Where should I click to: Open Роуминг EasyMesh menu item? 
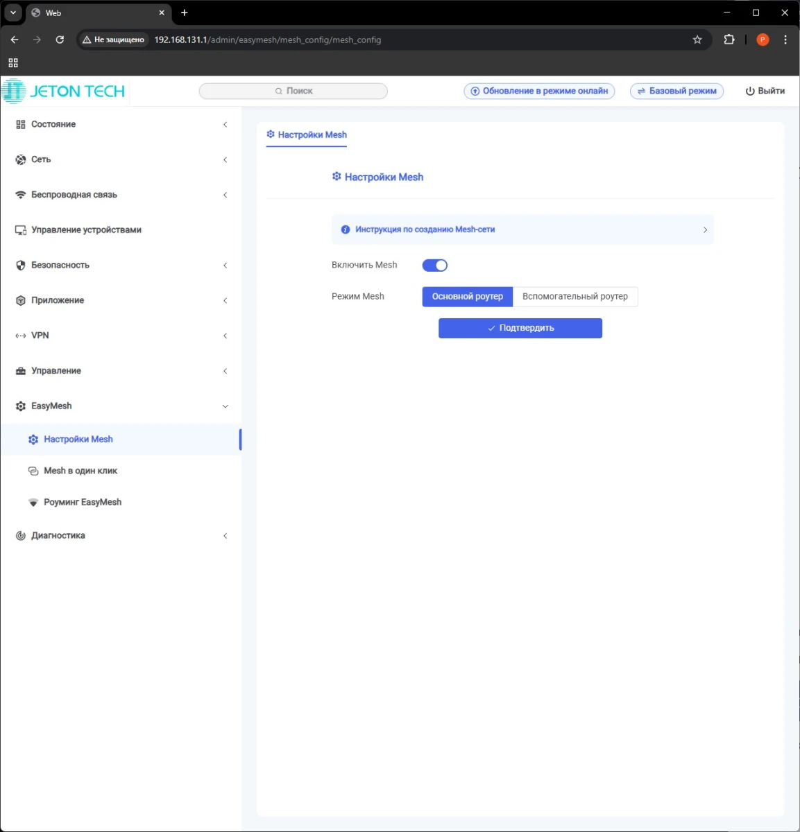(x=83, y=502)
